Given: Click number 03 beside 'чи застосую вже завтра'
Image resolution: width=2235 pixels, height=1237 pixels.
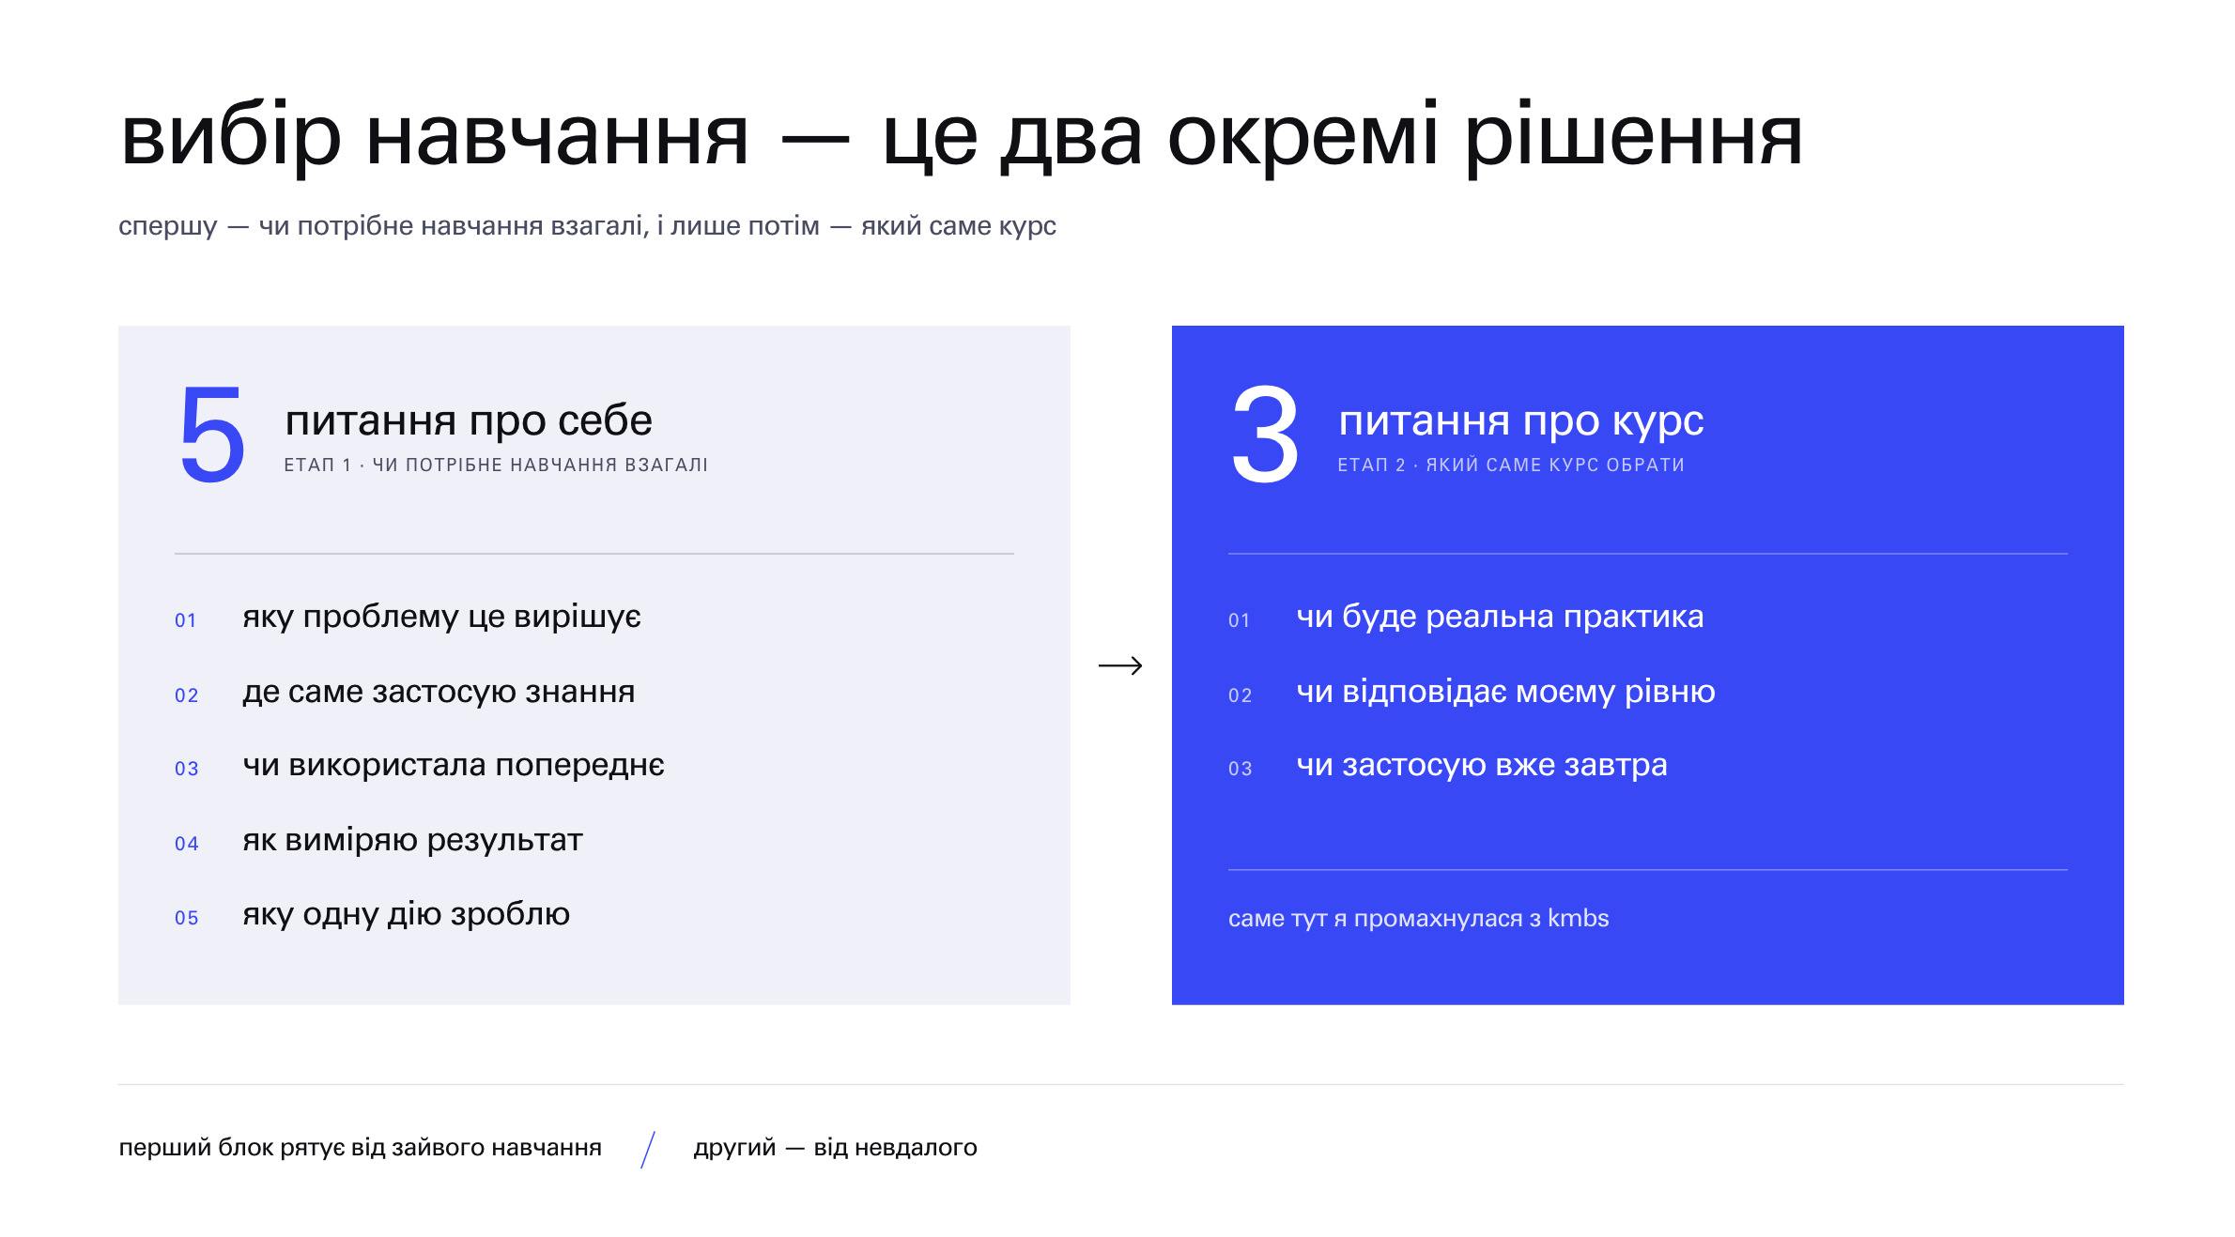Looking at the screenshot, I should [1241, 769].
